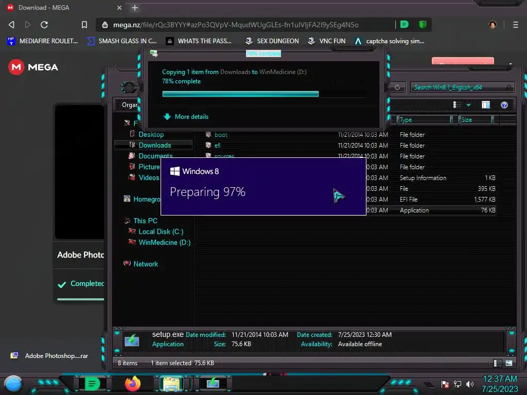
Task: Open the browser hamburger menu
Action: pos(515,25)
